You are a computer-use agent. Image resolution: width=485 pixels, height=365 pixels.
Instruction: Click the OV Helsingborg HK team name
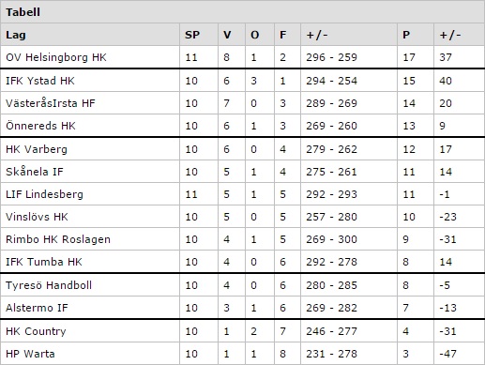tap(56, 57)
